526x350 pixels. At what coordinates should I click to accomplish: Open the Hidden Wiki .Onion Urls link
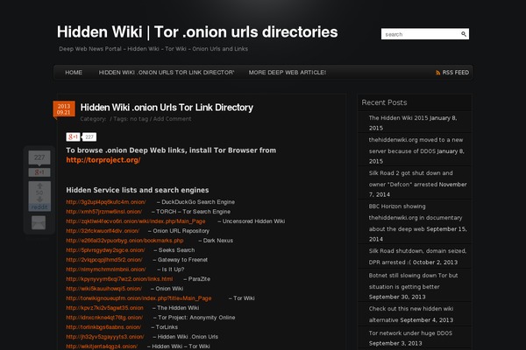[105, 337]
